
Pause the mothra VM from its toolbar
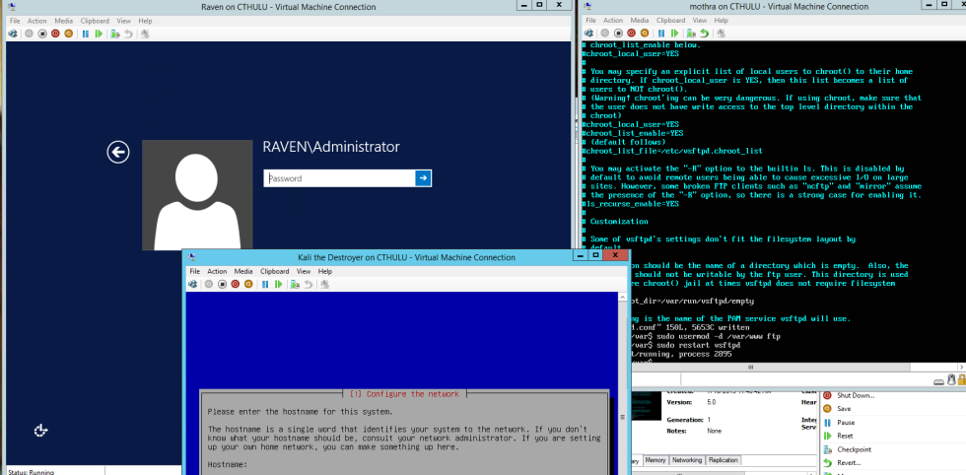(660, 33)
